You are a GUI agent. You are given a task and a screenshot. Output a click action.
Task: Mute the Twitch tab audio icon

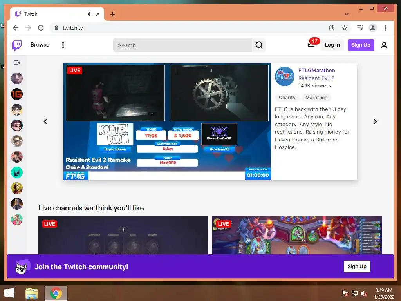(x=89, y=14)
